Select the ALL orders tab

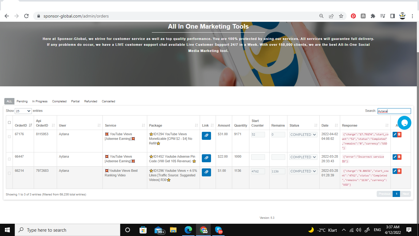[9, 101]
